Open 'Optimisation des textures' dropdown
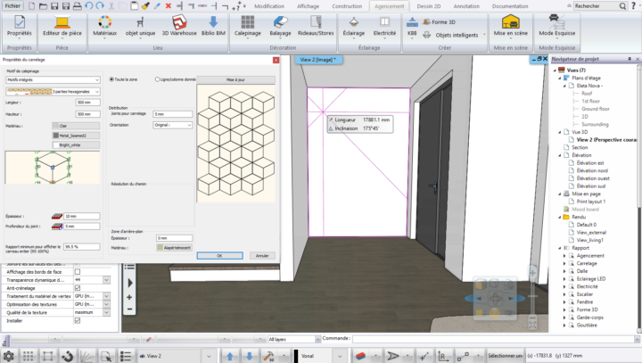The width and height of the screenshot is (642, 363). click(x=106, y=304)
